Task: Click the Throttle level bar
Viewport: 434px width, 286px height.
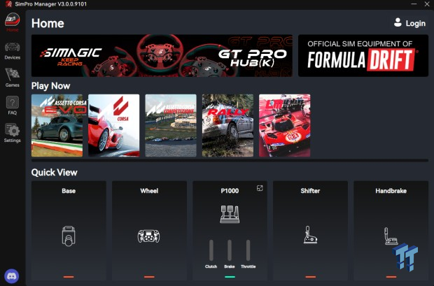Action: click(248, 250)
